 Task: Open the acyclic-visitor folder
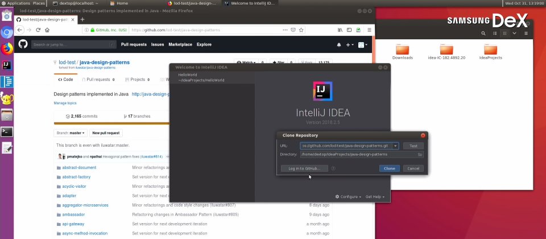click(74, 187)
